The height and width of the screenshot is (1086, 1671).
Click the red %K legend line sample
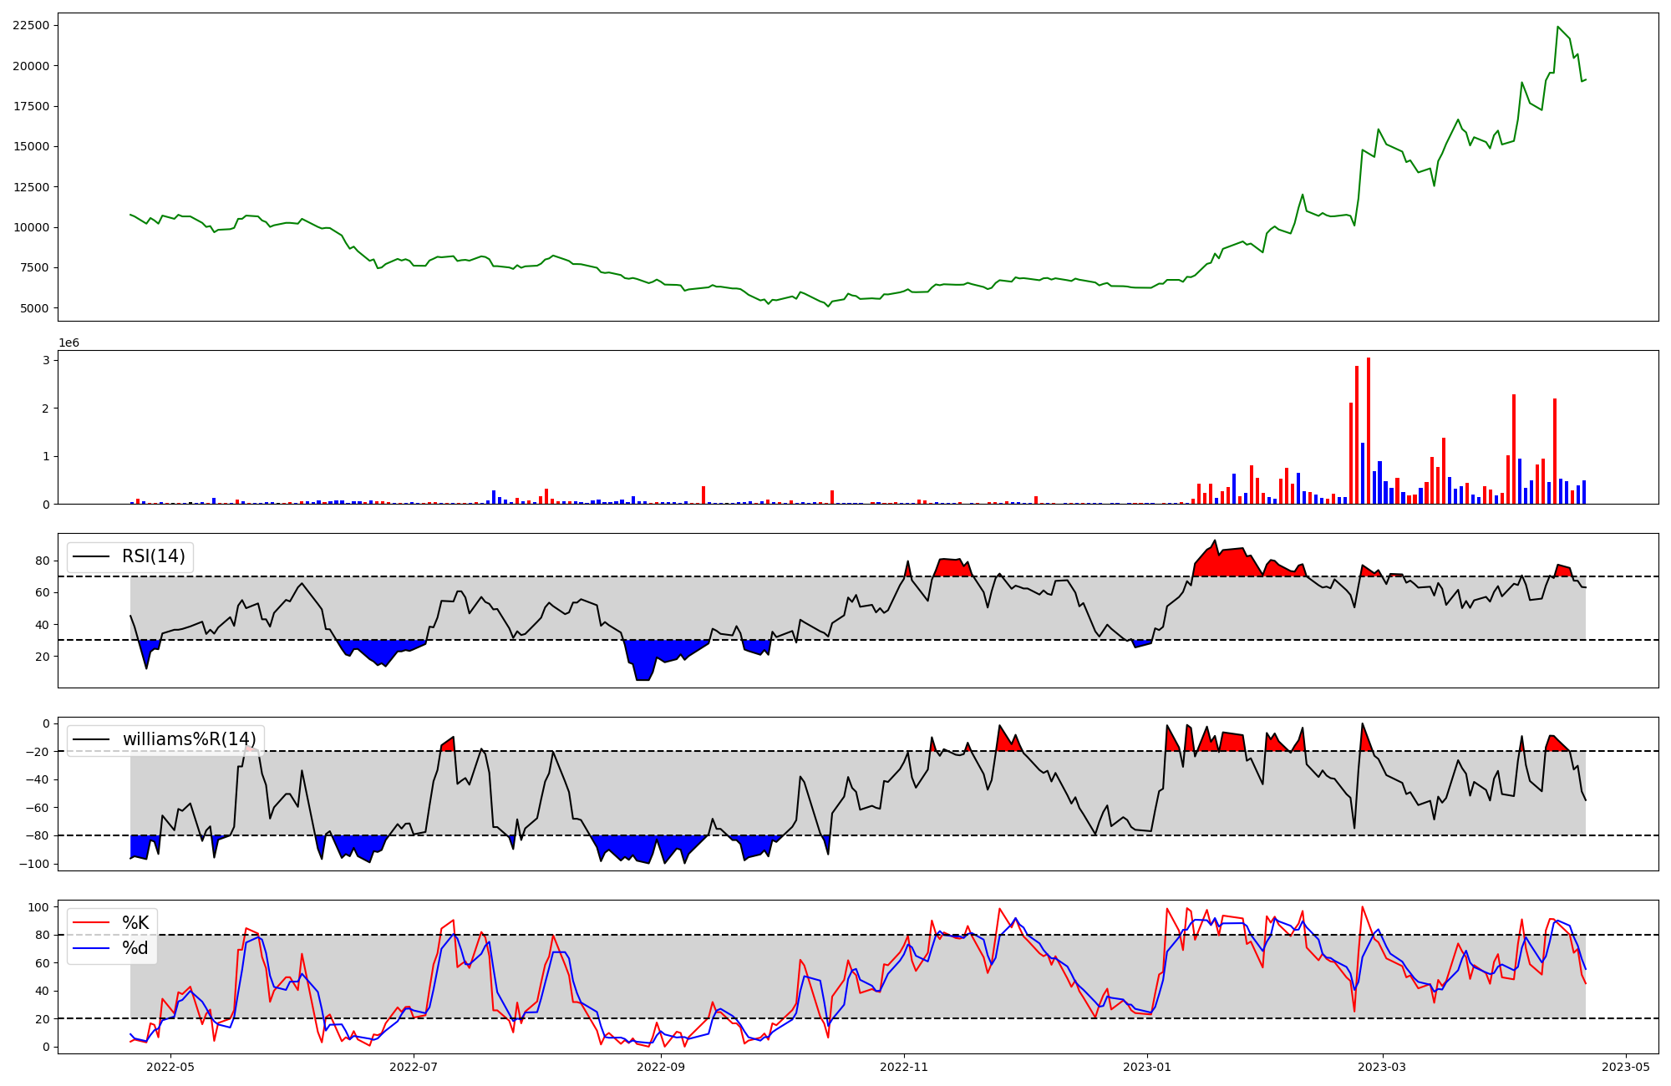91,923
